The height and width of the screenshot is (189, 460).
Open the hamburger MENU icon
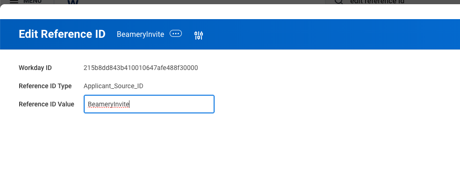click(14, 1)
